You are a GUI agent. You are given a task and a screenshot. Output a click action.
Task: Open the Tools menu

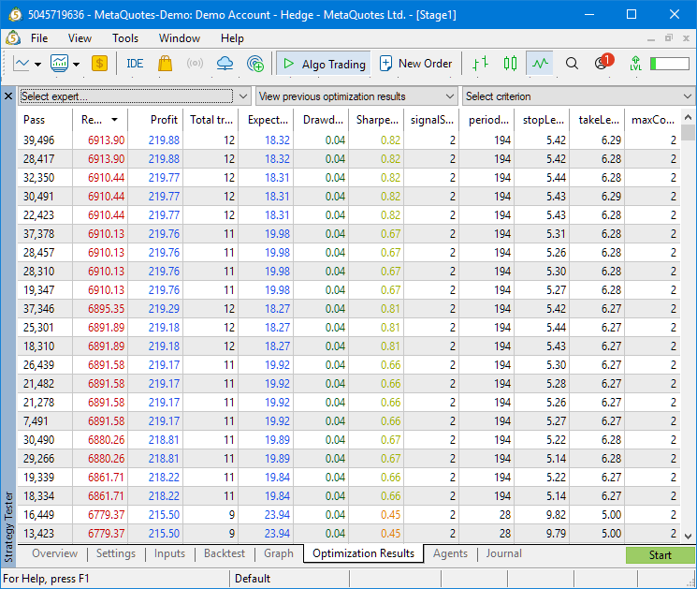125,38
